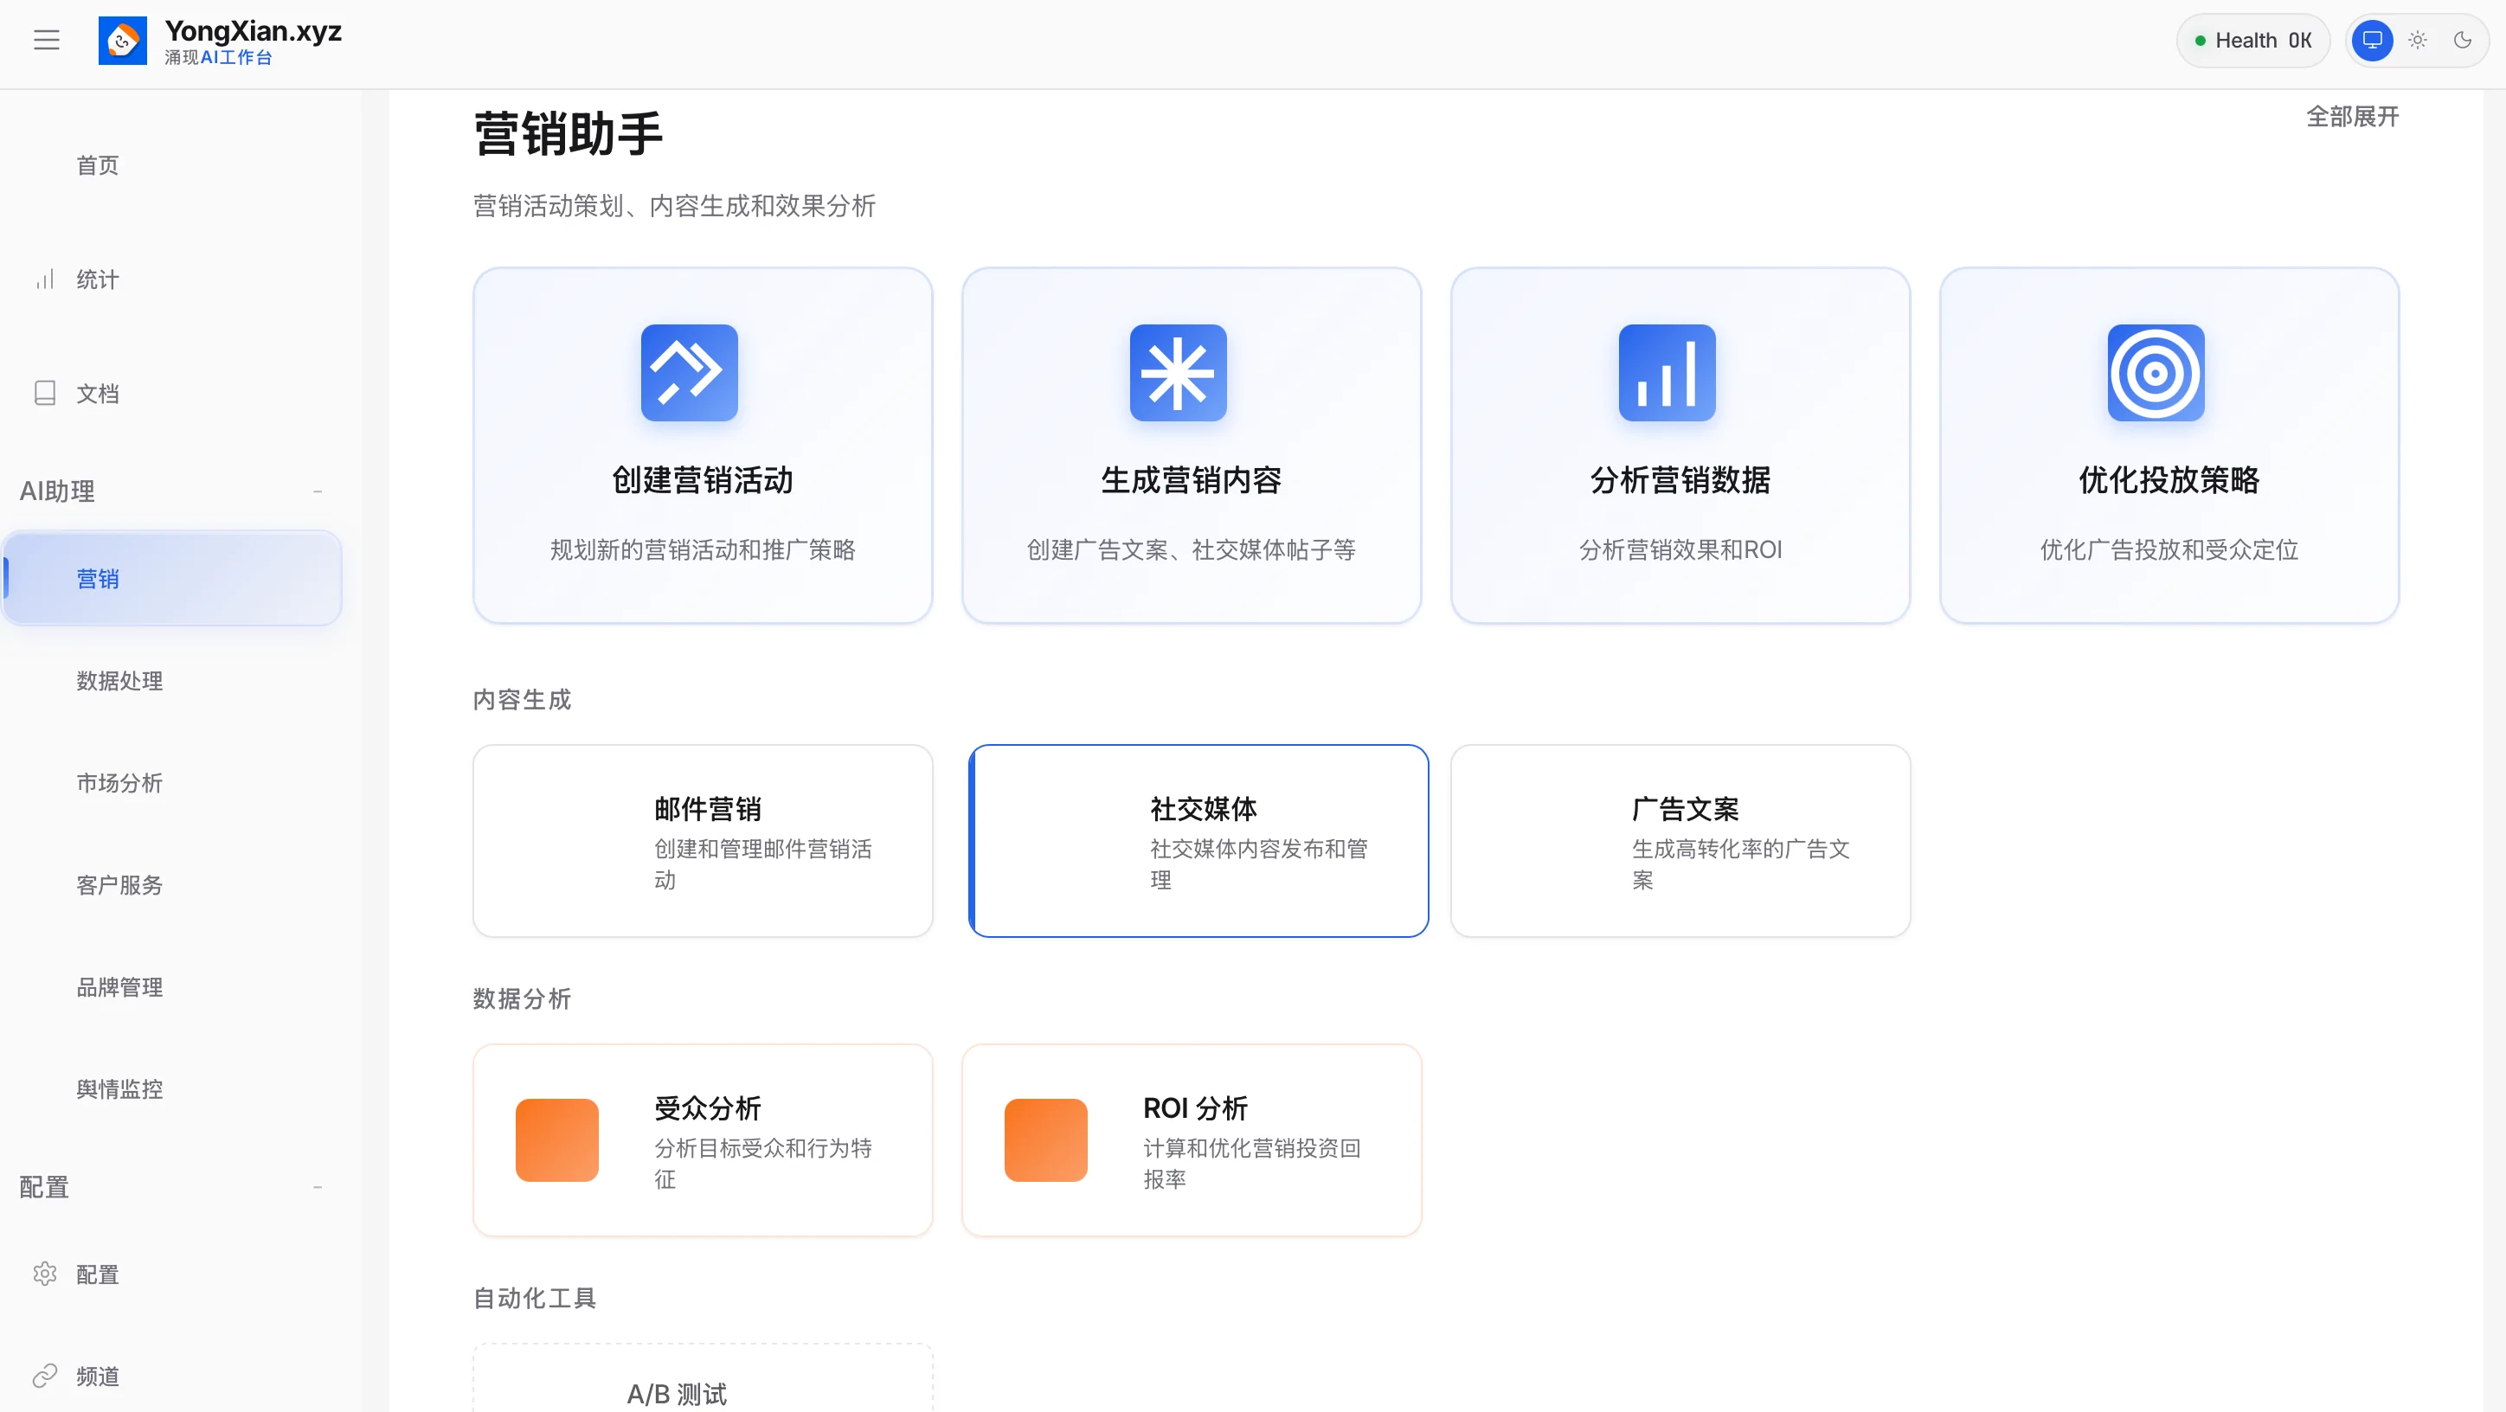
Task: Open the 社交媒体 card
Action: tap(1198, 841)
